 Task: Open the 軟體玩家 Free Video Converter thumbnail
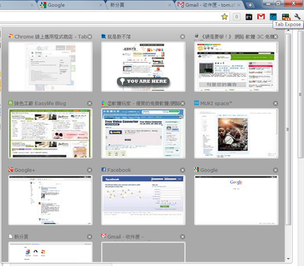point(143,133)
